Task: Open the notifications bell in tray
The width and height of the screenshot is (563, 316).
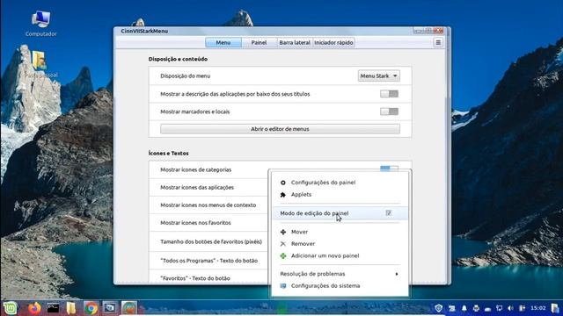Action: point(464,308)
